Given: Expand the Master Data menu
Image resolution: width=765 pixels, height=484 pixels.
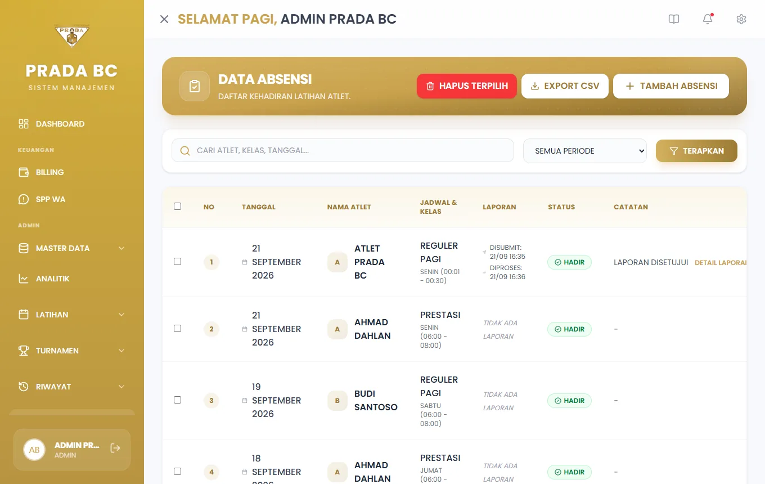Looking at the screenshot, I should 71,248.
